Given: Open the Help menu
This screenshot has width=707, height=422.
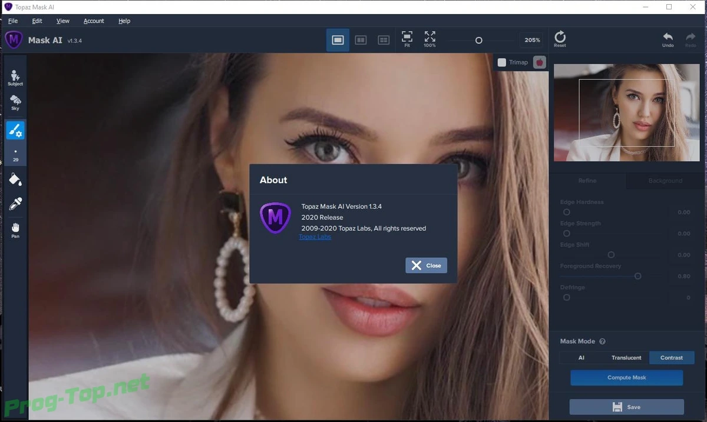Looking at the screenshot, I should coord(124,21).
